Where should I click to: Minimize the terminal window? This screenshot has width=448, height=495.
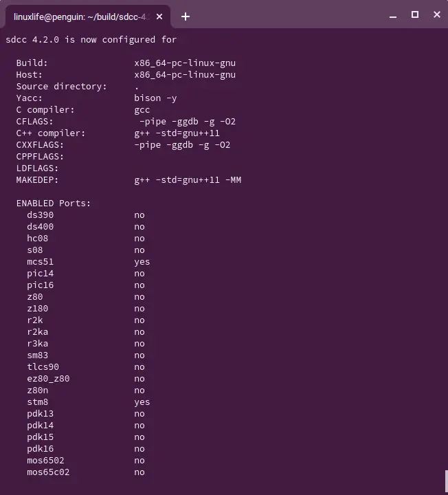393,15
